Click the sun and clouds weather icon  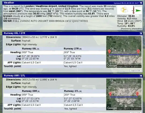pos(124,10)
